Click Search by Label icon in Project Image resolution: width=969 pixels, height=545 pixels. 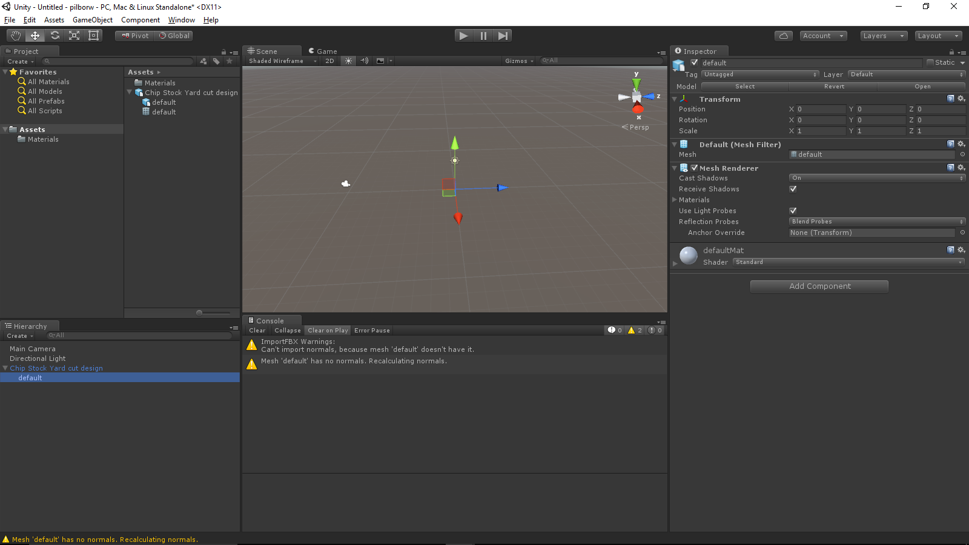coord(216,61)
